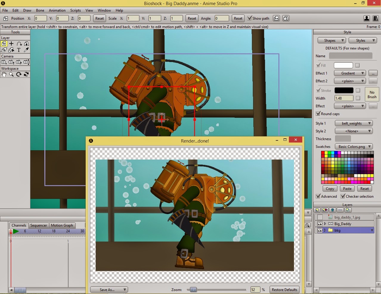381x294 pixels.
Task: Delete the layer with the trash icon
Action: [x=333, y=210]
